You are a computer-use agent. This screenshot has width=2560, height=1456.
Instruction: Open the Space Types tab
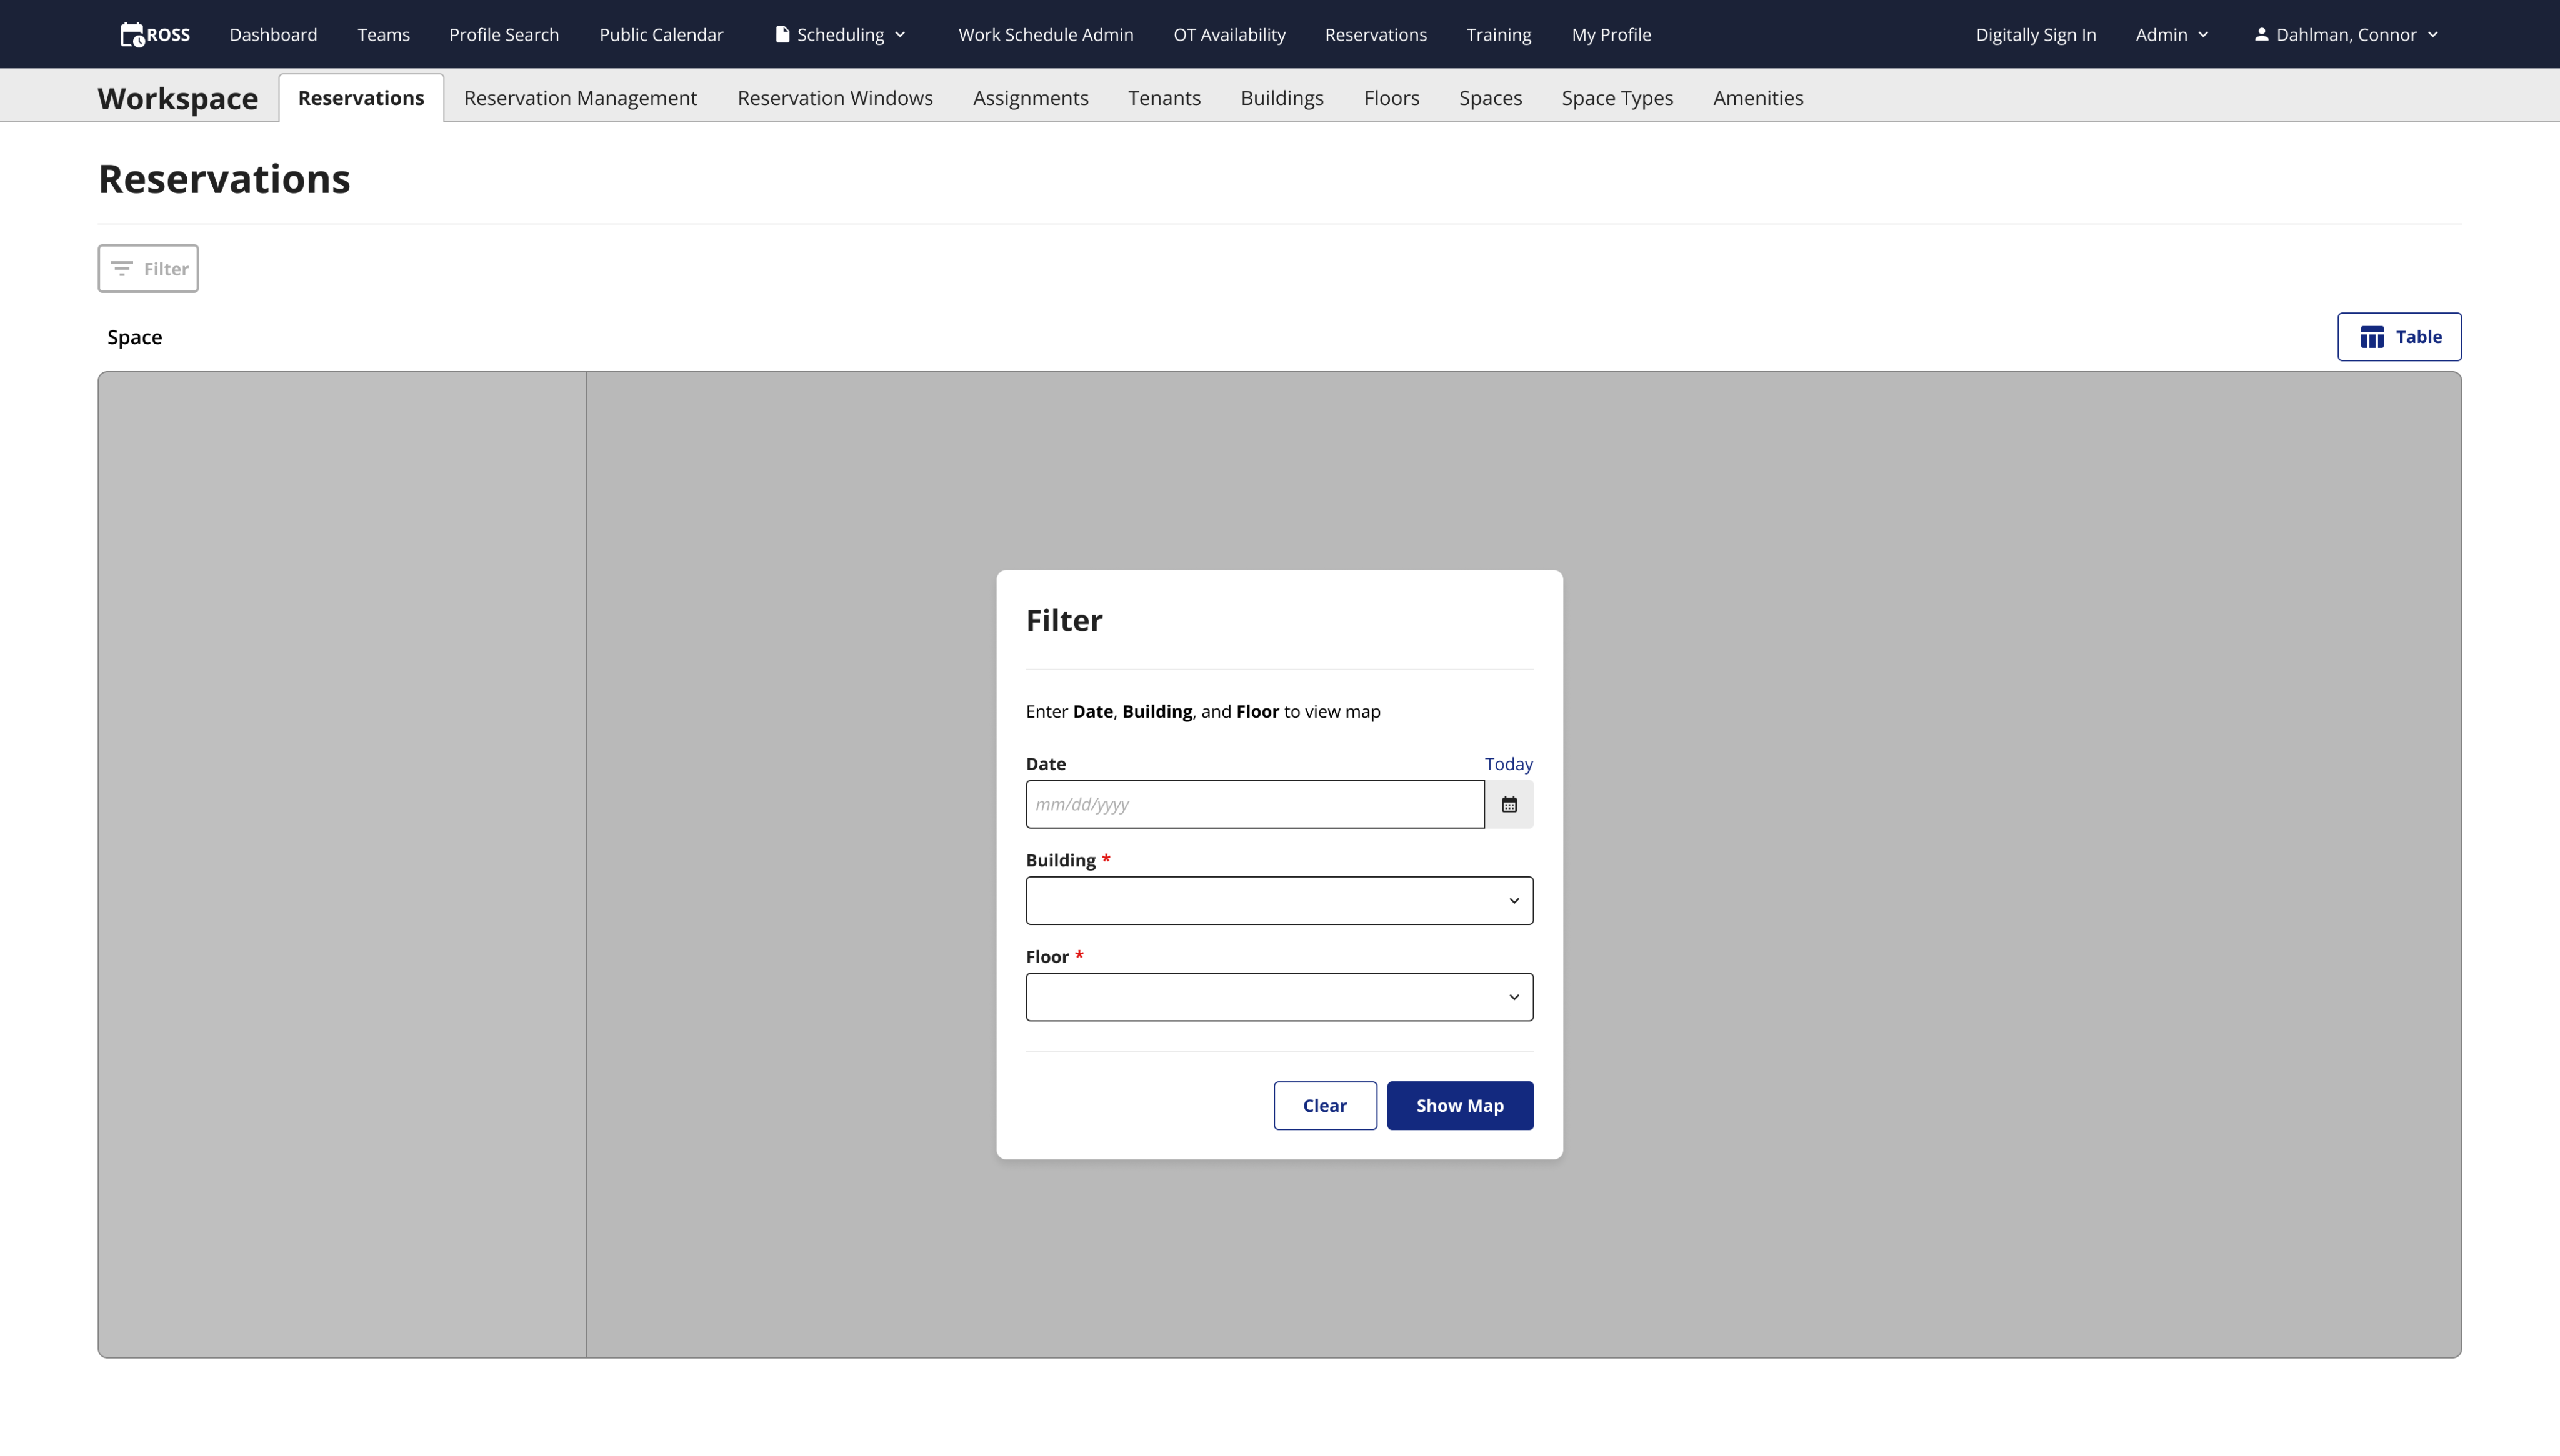point(1617,98)
